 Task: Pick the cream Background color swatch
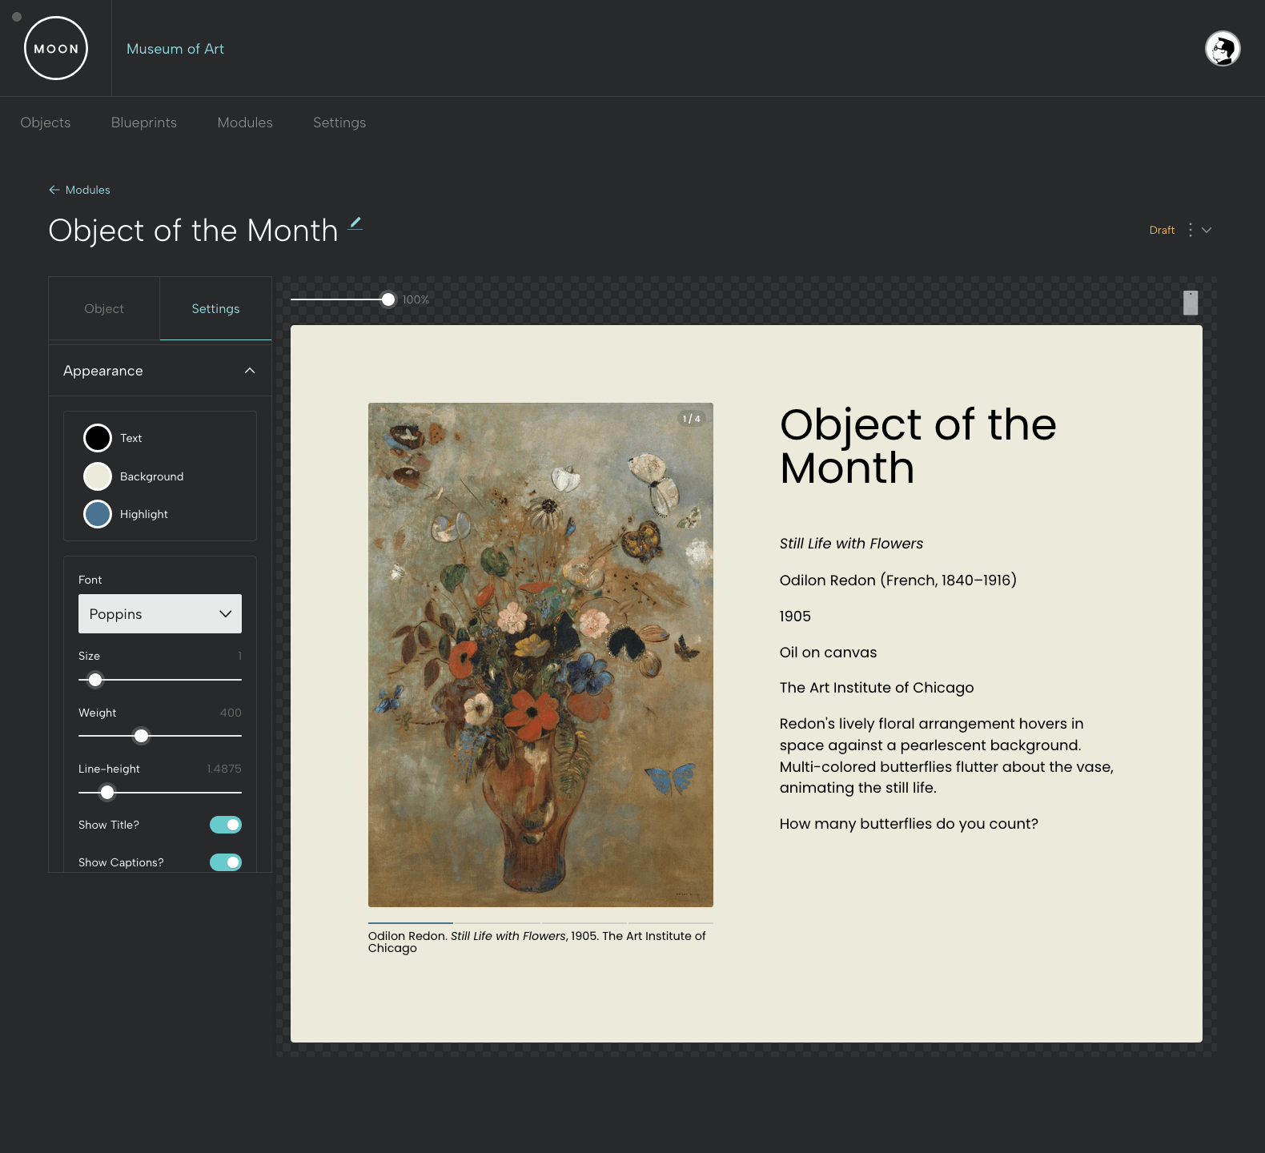(x=98, y=476)
